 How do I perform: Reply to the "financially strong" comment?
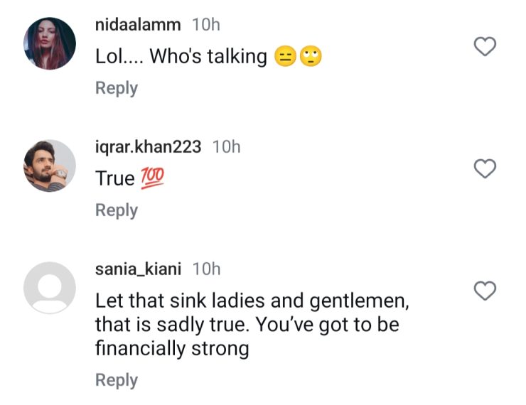click(117, 380)
